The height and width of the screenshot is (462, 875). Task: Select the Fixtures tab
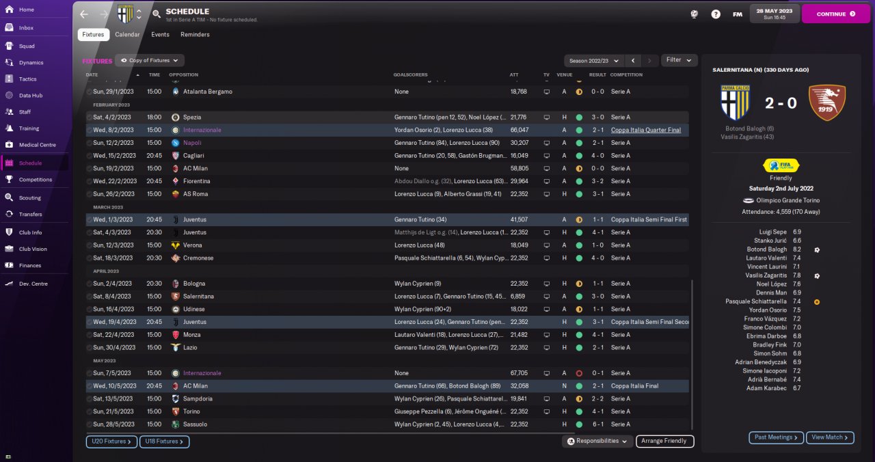coord(93,34)
